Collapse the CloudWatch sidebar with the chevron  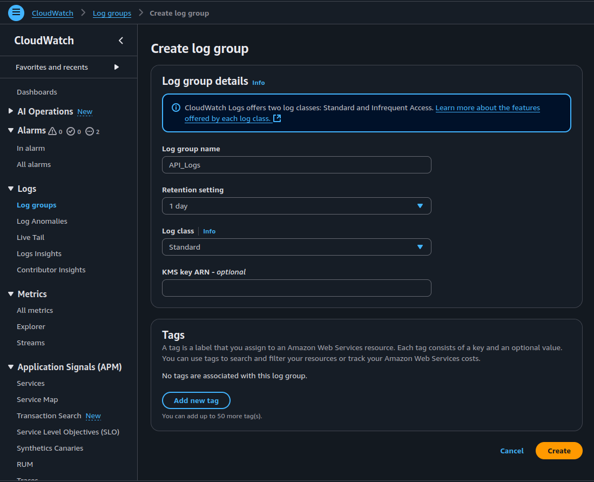pyautogui.click(x=121, y=41)
